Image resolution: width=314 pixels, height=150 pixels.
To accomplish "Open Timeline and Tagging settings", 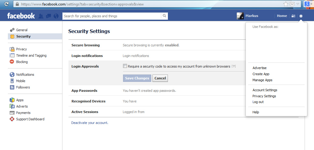I will tap(31, 55).
